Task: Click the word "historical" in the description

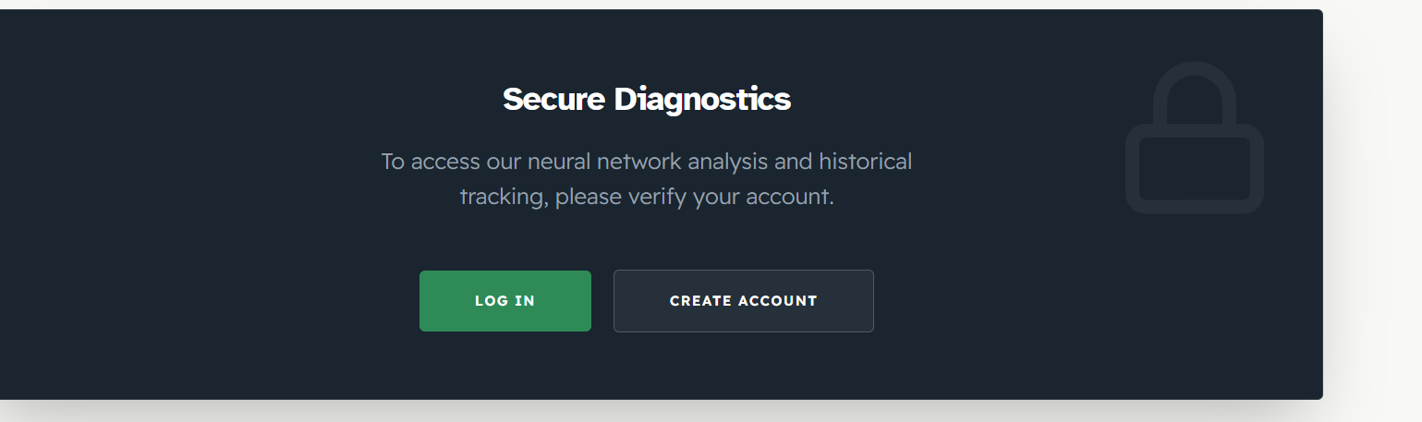Action: (865, 162)
